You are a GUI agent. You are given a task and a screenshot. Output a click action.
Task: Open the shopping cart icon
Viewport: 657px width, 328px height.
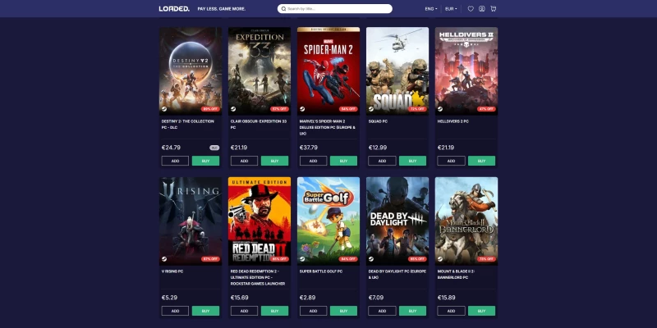click(494, 9)
